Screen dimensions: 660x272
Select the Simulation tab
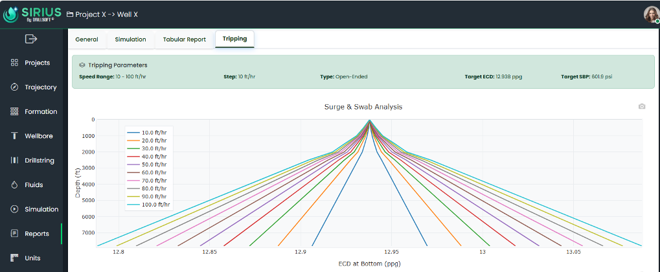pyautogui.click(x=130, y=40)
